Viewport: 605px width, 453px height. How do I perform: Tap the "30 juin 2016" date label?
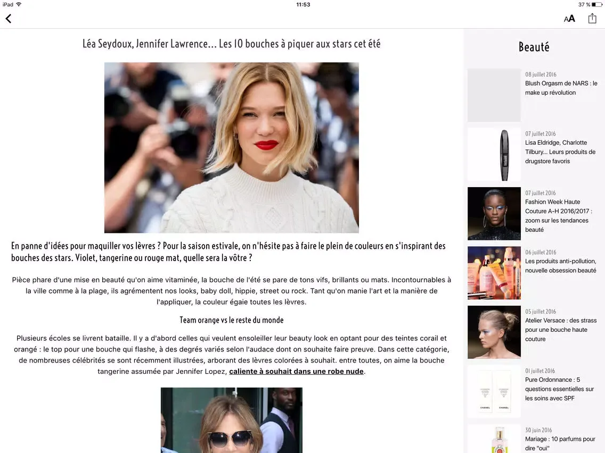(x=538, y=430)
